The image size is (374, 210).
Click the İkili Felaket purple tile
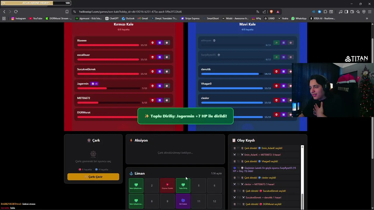click(183, 201)
